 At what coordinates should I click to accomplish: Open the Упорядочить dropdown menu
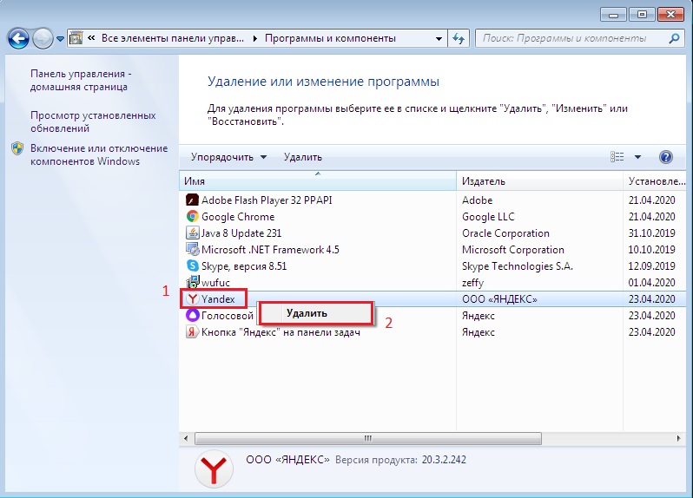228,157
